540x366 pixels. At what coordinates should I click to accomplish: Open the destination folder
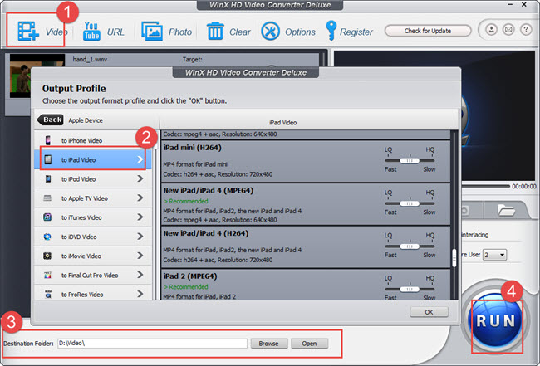click(x=309, y=344)
